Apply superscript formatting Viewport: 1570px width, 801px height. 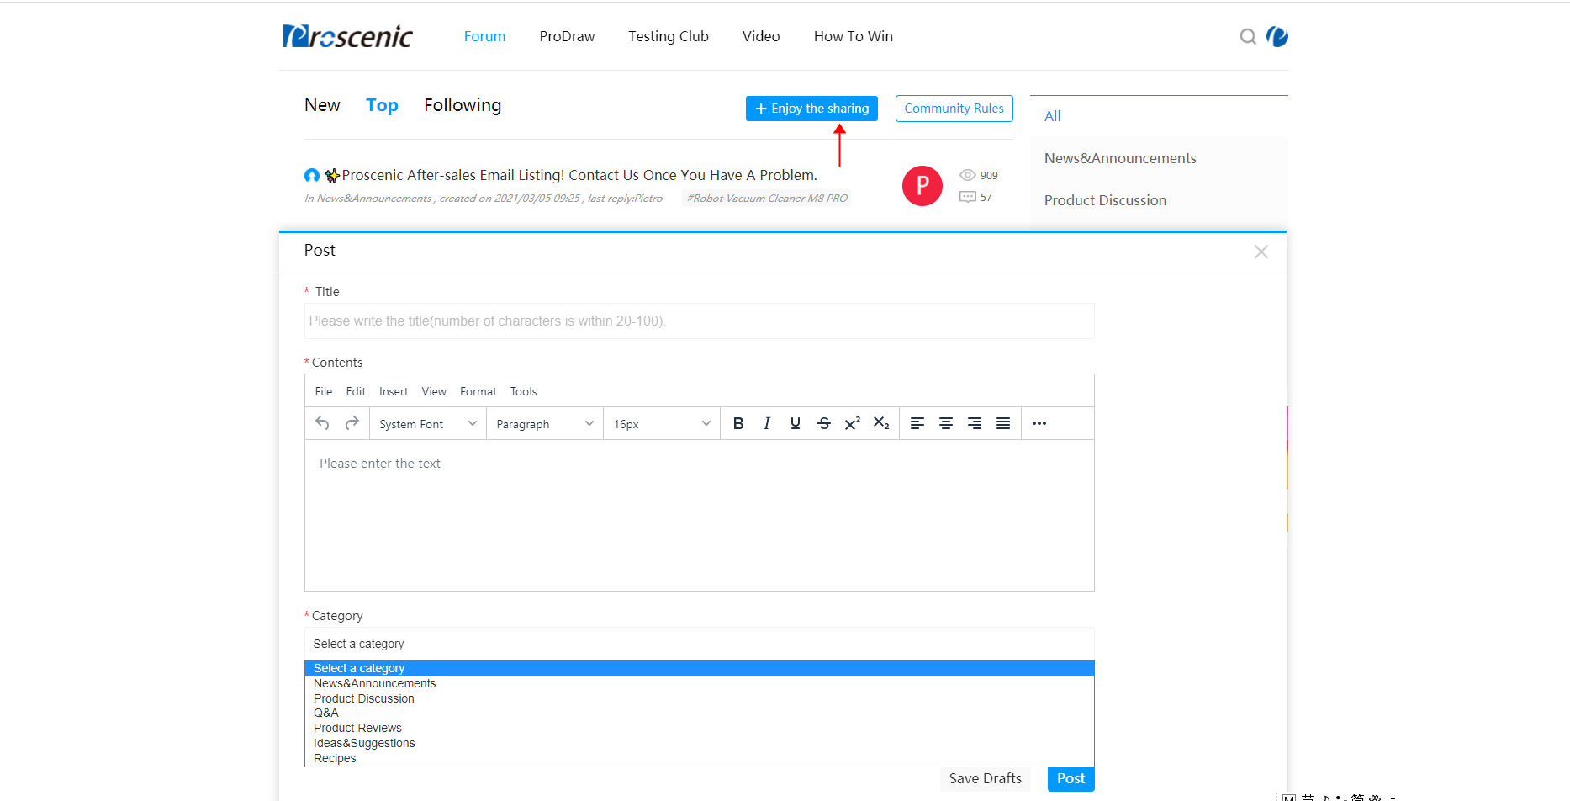click(853, 423)
